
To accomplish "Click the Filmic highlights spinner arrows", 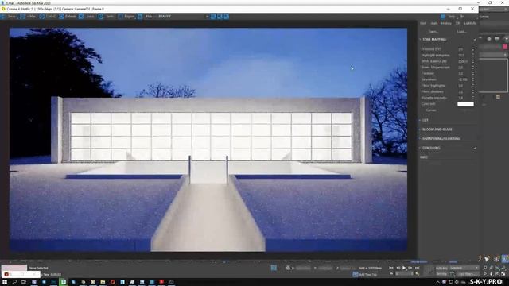I will pos(473,86).
